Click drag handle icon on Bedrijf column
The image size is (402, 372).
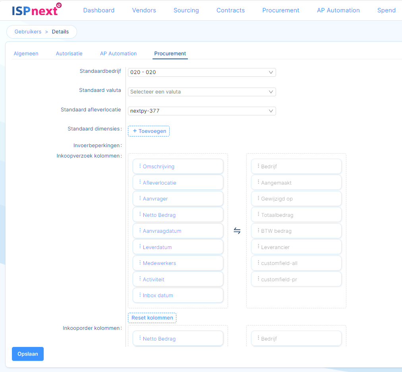[x=258, y=166]
